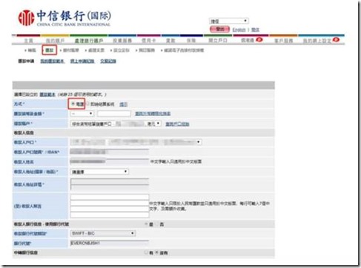Open the 我的賬戶 tab
The height and width of the screenshot is (268, 361).
pyautogui.click(x=55, y=41)
